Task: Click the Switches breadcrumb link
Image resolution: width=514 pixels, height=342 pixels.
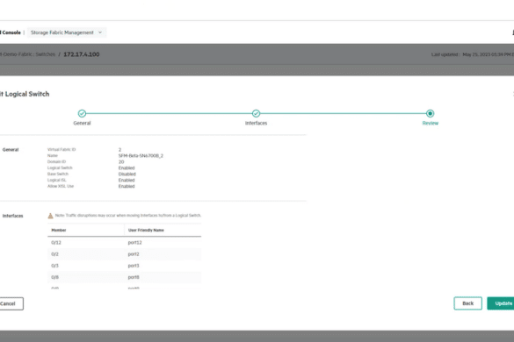Action: (45, 54)
